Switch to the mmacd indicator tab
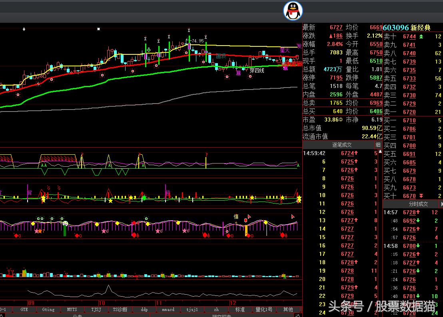The height and width of the screenshot is (317, 443). [168, 310]
